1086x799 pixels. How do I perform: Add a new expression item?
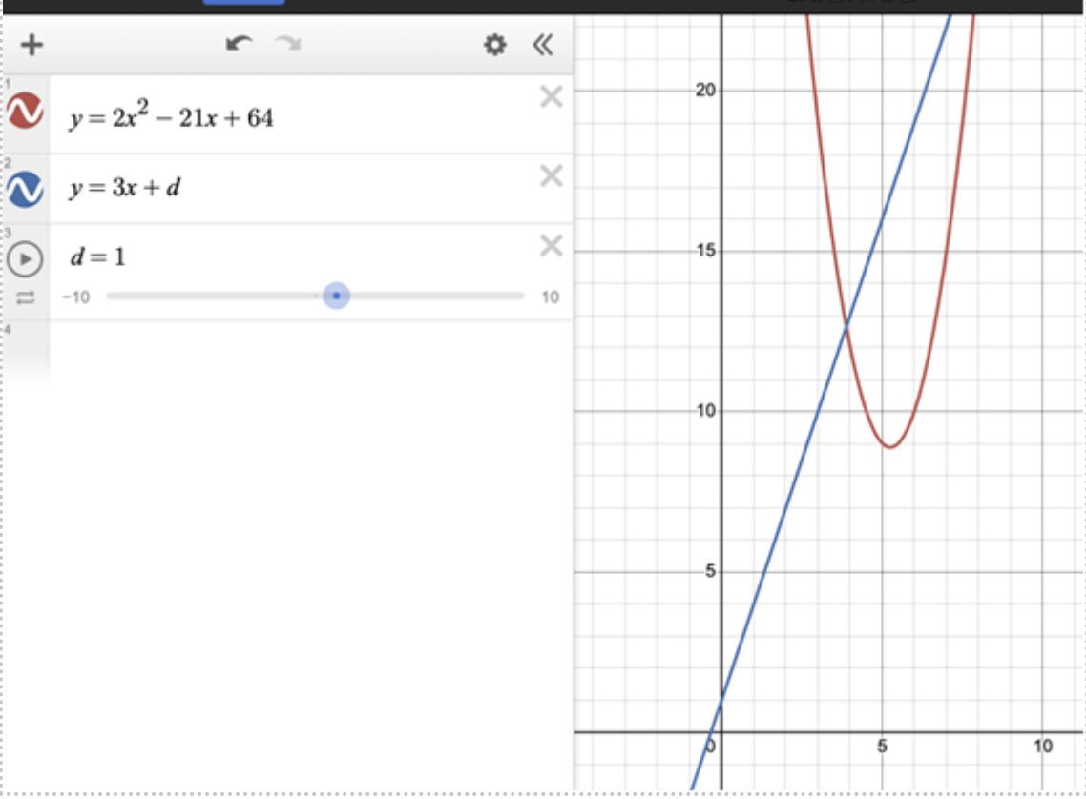click(x=31, y=45)
